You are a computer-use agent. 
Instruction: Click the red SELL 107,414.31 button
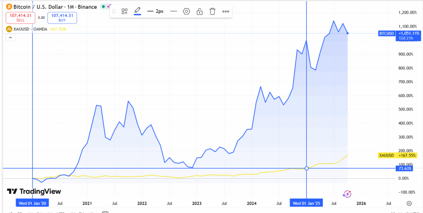click(x=20, y=18)
